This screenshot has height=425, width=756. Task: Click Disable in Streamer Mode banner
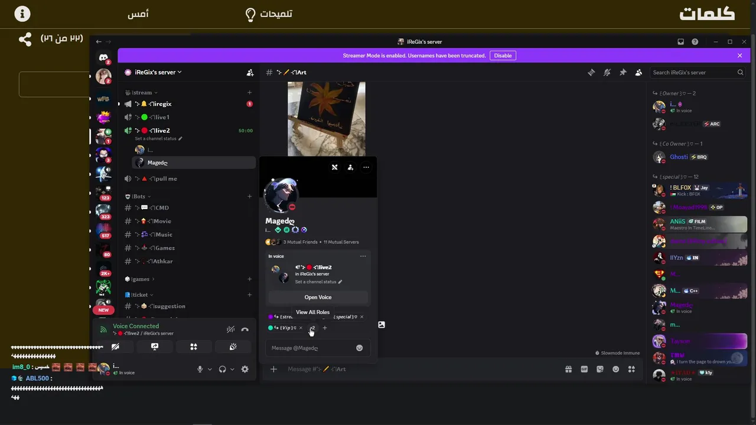[503, 55]
